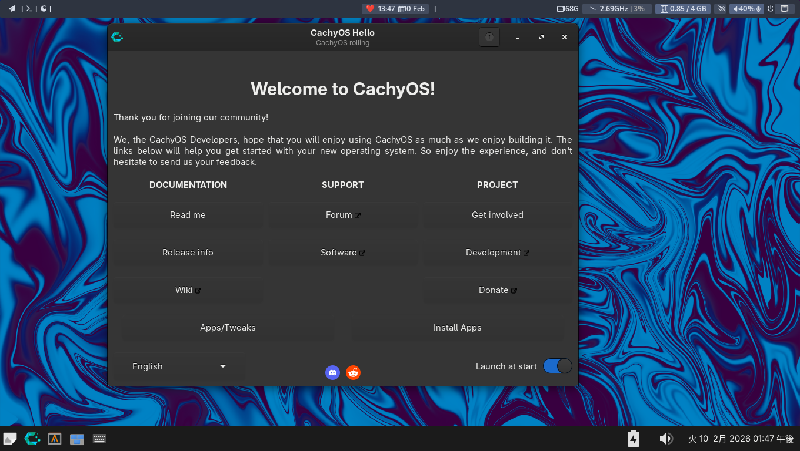Click the Welcome to CachyOS! heading
The height and width of the screenshot is (451, 800).
pyautogui.click(x=343, y=89)
